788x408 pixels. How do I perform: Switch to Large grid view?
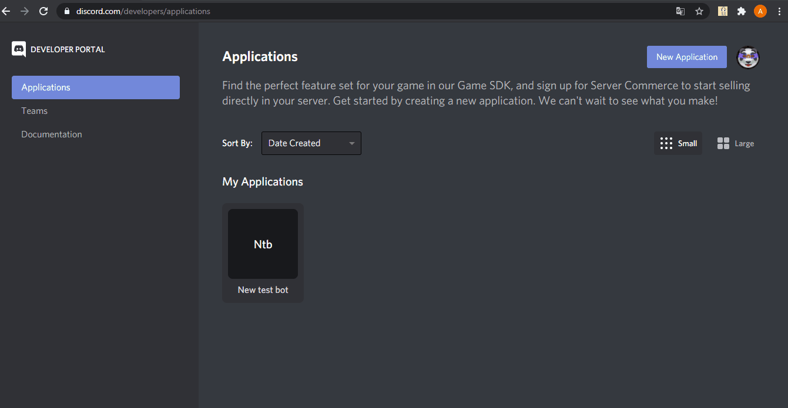click(x=736, y=143)
